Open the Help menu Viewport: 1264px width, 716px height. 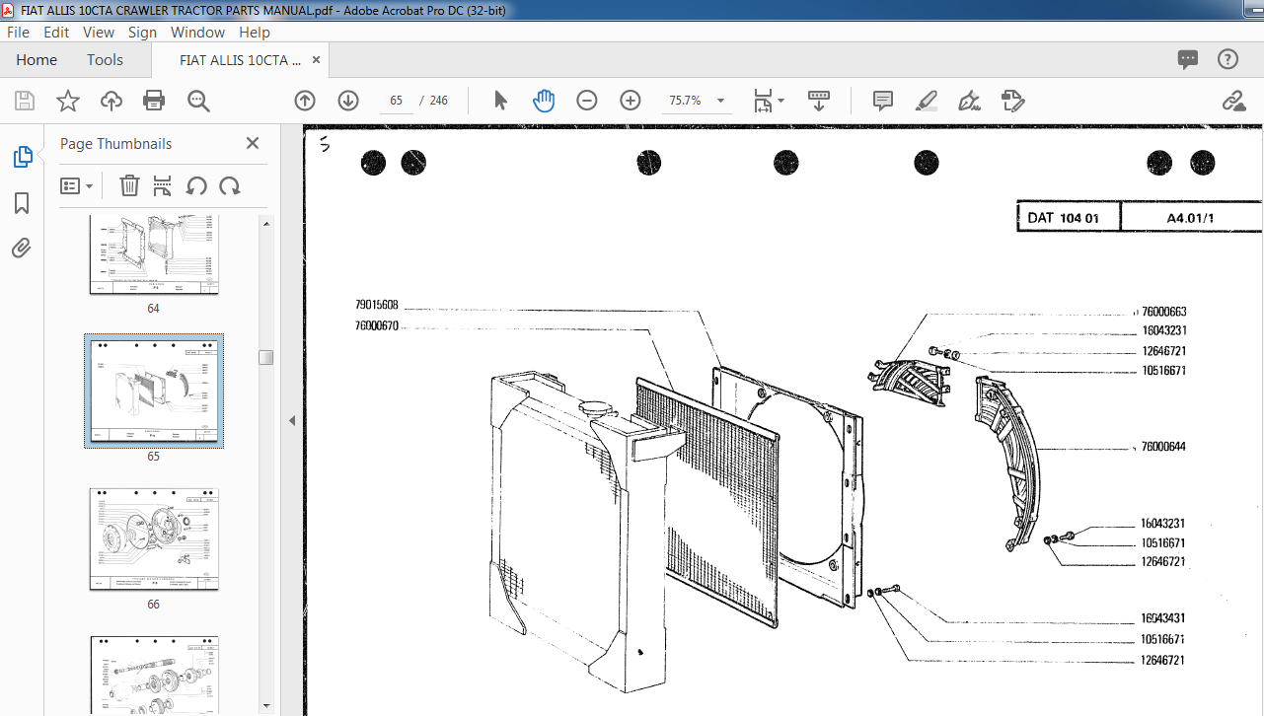coord(255,33)
